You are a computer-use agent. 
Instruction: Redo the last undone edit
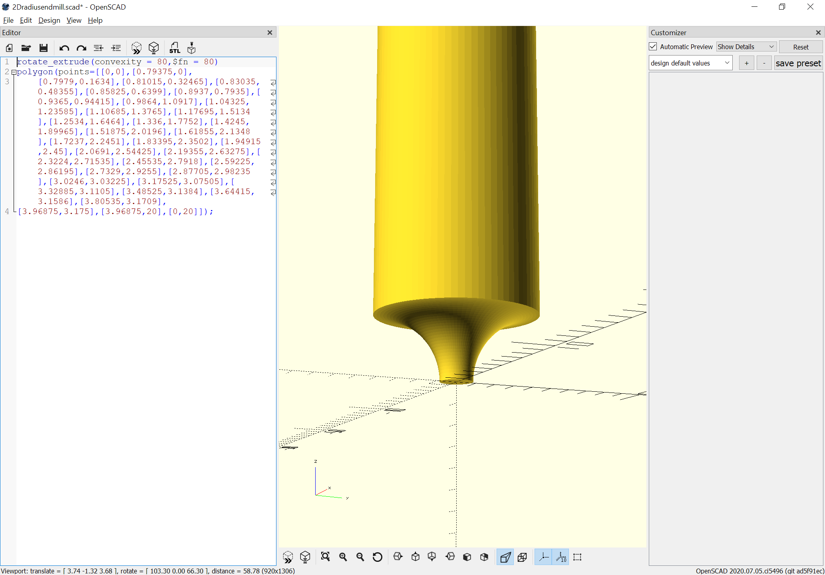(82, 48)
